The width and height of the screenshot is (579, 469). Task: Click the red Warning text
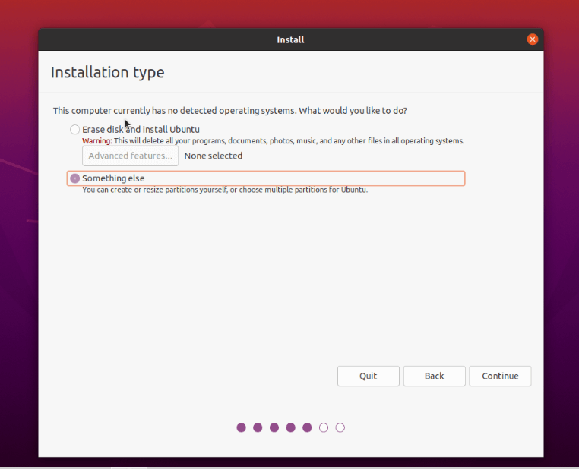tap(96, 141)
